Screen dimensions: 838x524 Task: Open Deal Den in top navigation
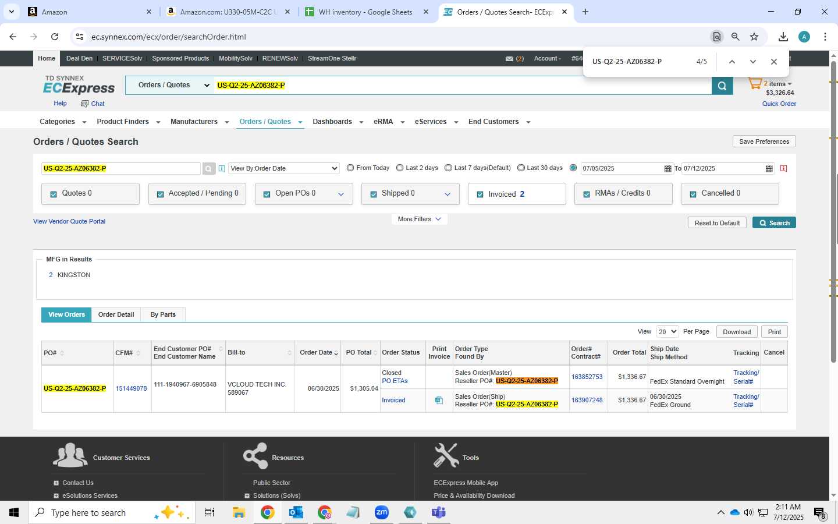point(79,59)
